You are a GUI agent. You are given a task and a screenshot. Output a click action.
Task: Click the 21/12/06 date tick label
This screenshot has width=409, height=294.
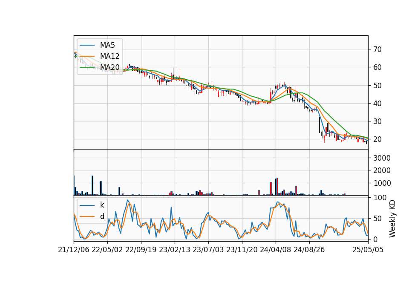[74, 250]
